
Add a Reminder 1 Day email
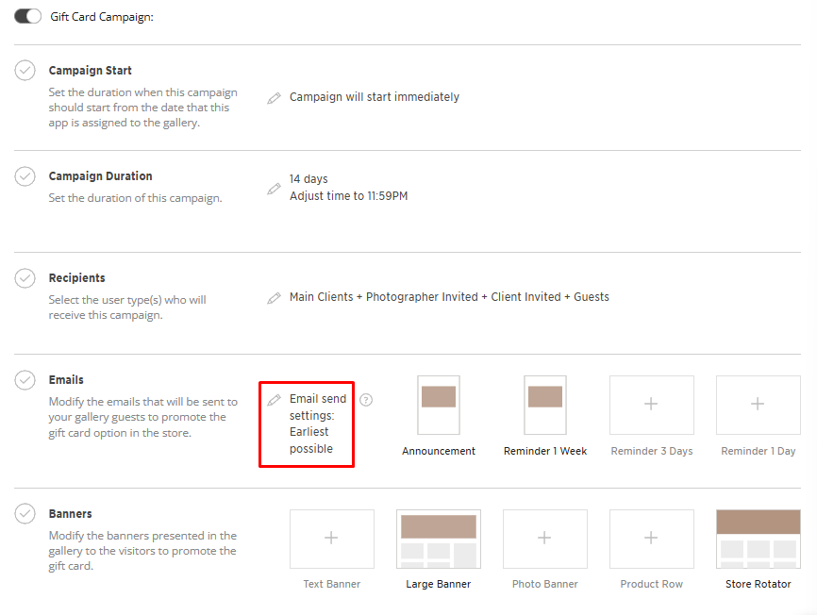(x=758, y=405)
